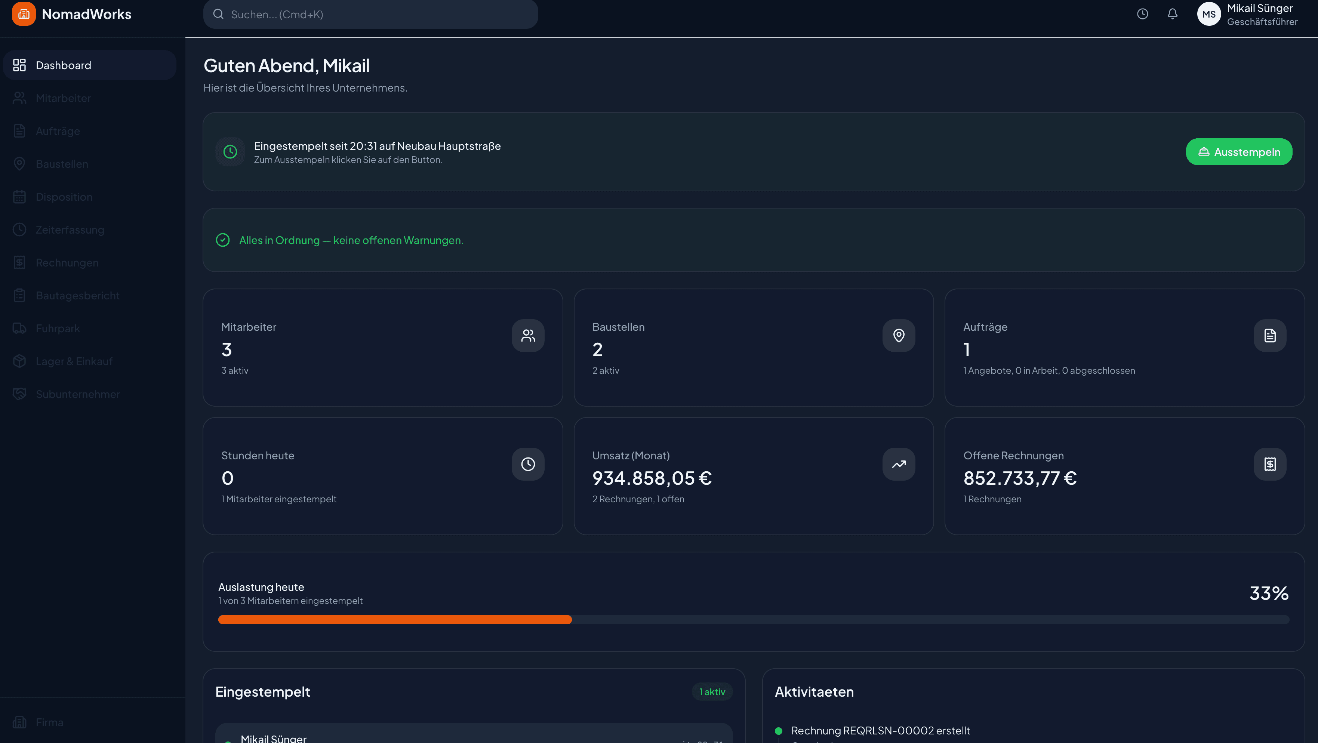Select the Subunternehmer handshake icon
The image size is (1318, 743).
(x=19, y=394)
